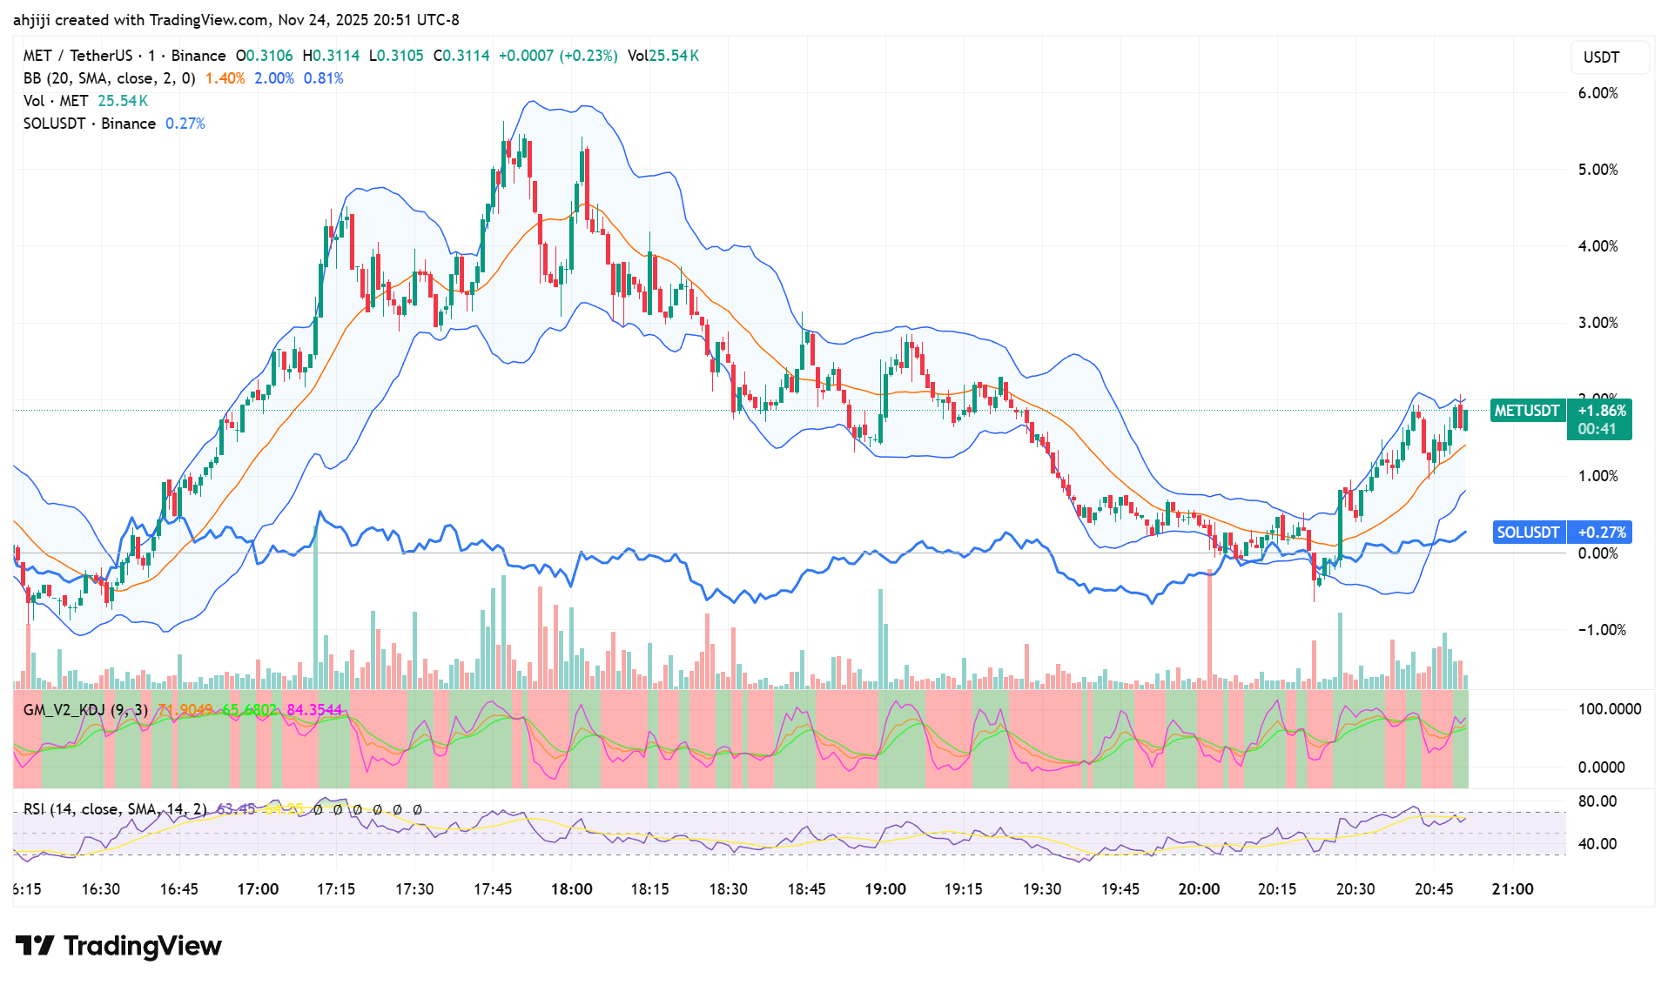
Task: Select the Vol · MET indicator legend
Action: pos(56,101)
